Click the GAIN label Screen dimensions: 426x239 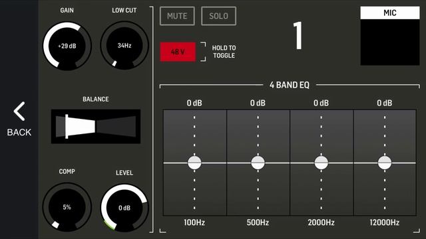tap(67, 11)
